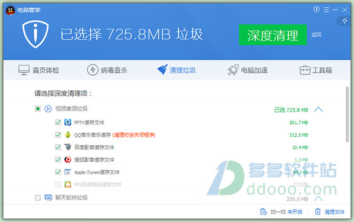Open the 清理垃圾 tab
Image resolution: width=354 pixels, height=222 pixels.
[x=176, y=70]
